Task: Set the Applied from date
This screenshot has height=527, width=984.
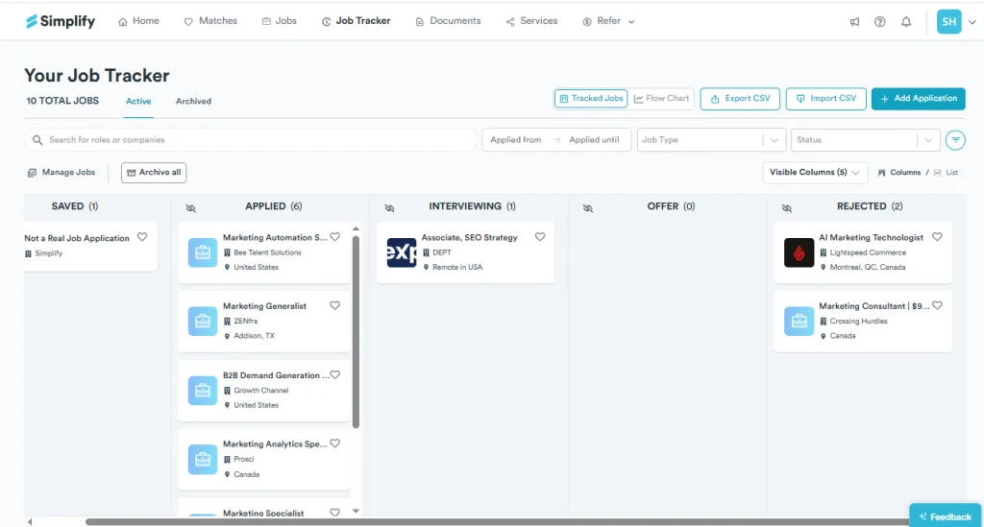Action: coord(516,140)
